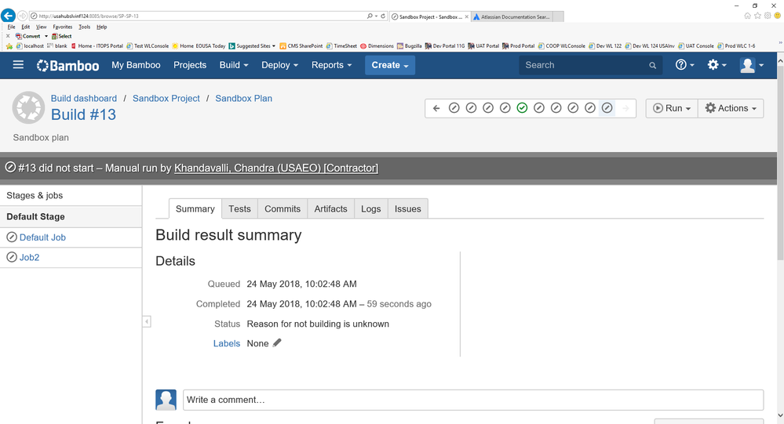The width and height of the screenshot is (784, 424).
Task: Open browser tools gear icon
Action: pyautogui.click(x=768, y=16)
